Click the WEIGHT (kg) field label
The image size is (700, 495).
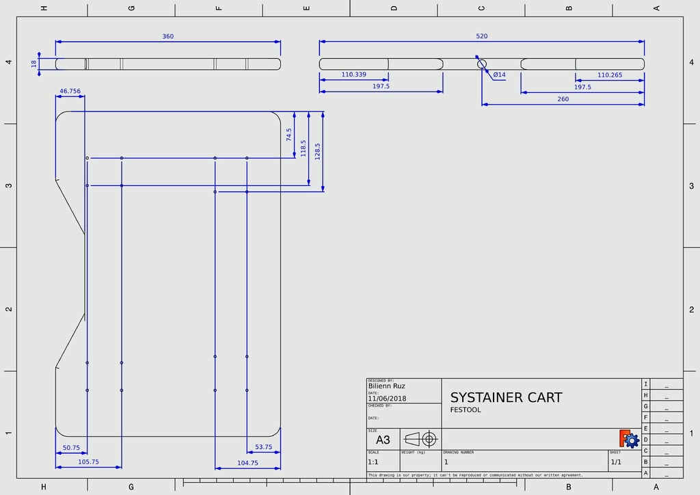414,452
